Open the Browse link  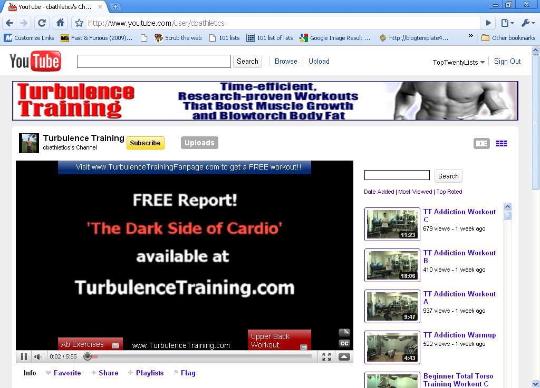[x=286, y=61]
